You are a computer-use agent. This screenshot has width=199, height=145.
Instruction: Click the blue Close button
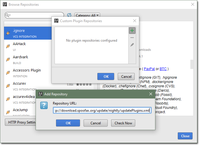(x=185, y=136)
